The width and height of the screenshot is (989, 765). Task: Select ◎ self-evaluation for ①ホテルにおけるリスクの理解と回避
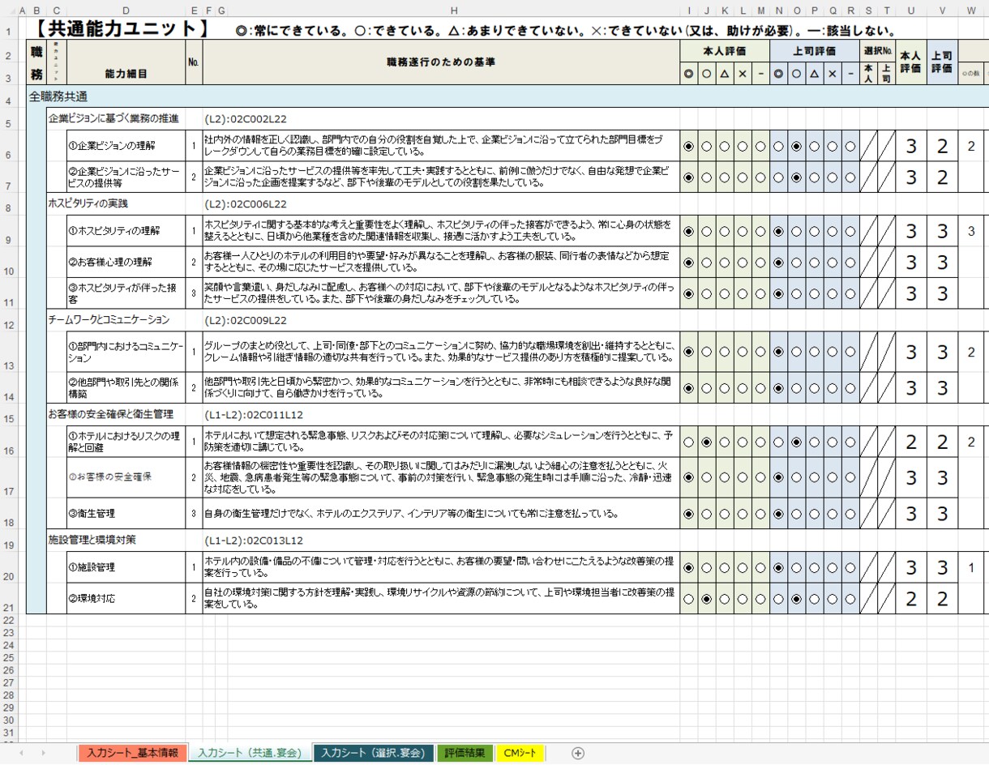click(x=689, y=442)
